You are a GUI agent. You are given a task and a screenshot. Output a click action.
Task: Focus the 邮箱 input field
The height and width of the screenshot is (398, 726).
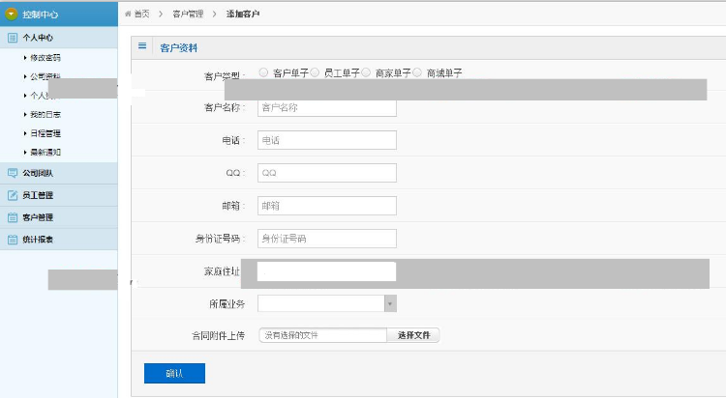tap(327, 206)
